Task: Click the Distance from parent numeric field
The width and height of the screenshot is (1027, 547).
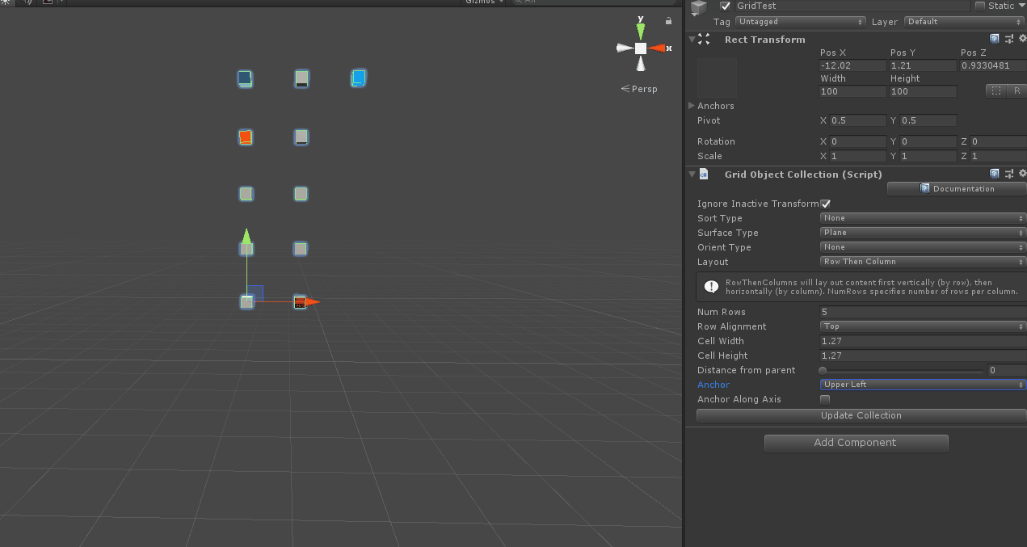Action: (x=1007, y=370)
